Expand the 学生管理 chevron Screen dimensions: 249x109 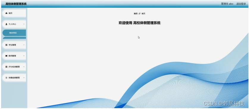24,45
